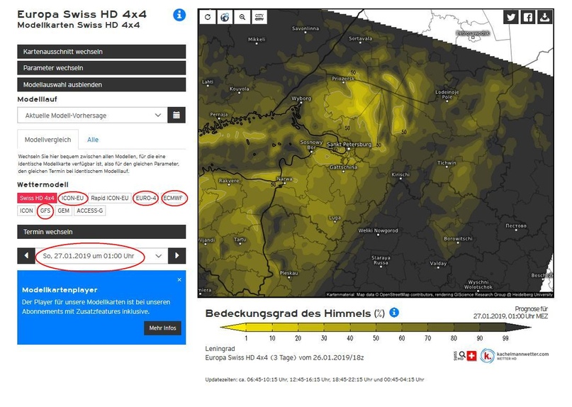Activate the magnifier zoom tool on map
This screenshot has height=407, width=572.
click(x=242, y=17)
